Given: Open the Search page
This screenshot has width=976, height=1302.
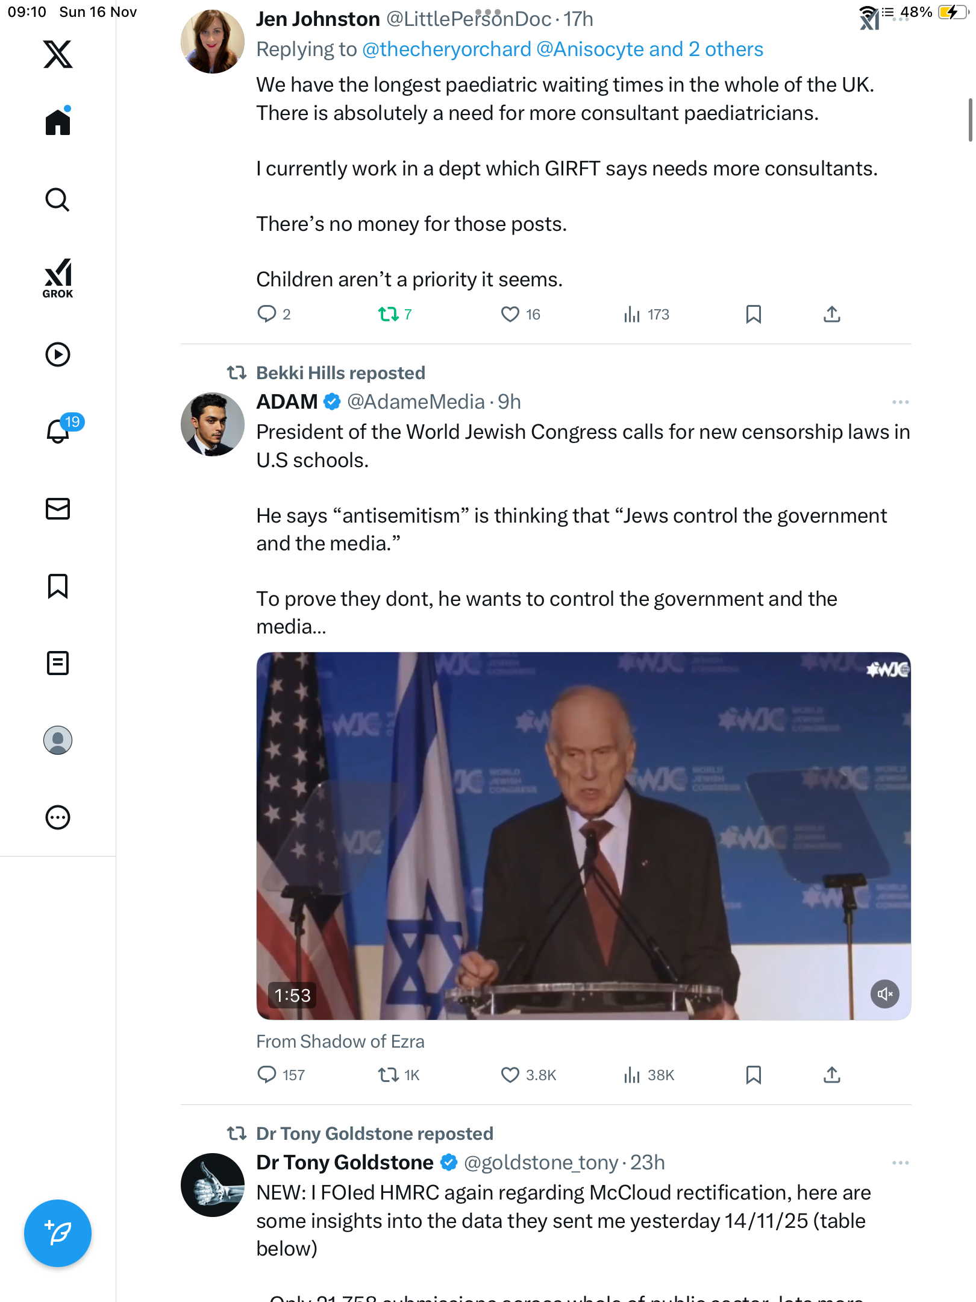Looking at the screenshot, I should pyautogui.click(x=58, y=200).
